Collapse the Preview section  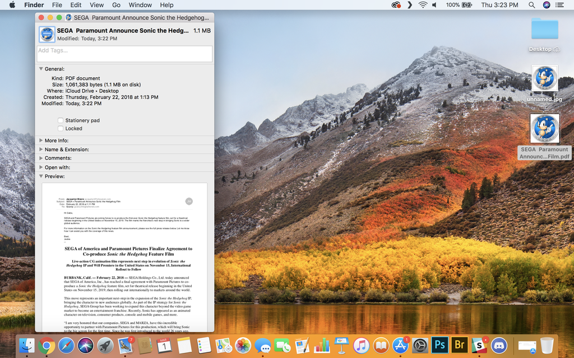(x=40, y=176)
